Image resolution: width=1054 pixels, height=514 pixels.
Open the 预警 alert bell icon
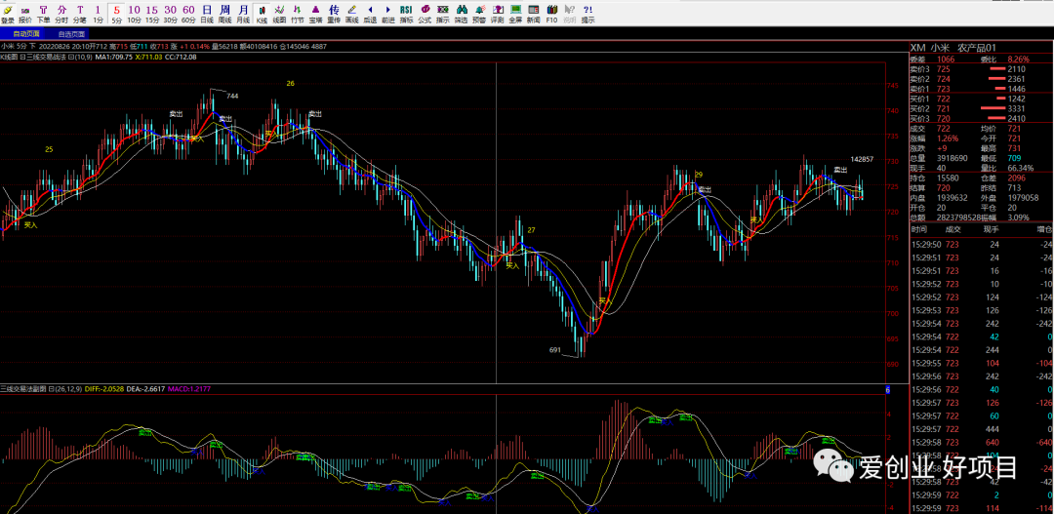478,13
